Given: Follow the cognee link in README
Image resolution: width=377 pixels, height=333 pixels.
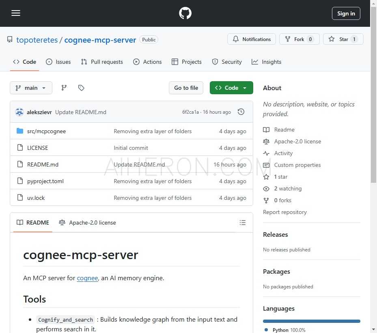Looking at the screenshot, I should click(87, 278).
